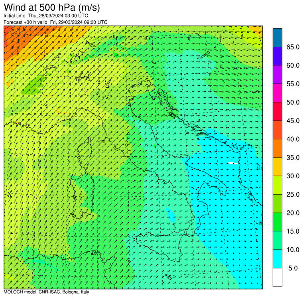Click the lime green swatch between 20.0 and 25.0
303x298 pixels.
(277, 203)
